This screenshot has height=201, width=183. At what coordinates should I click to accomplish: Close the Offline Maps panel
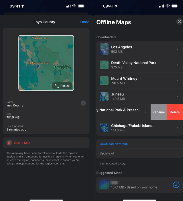click(179, 21)
